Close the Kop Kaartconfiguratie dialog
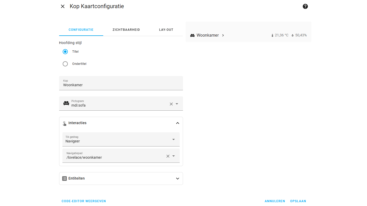Image resolution: width=367 pixels, height=206 pixels. (x=63, y=7)
